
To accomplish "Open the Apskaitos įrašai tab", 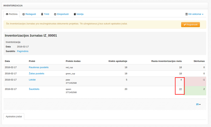I will tap(14, 116).
